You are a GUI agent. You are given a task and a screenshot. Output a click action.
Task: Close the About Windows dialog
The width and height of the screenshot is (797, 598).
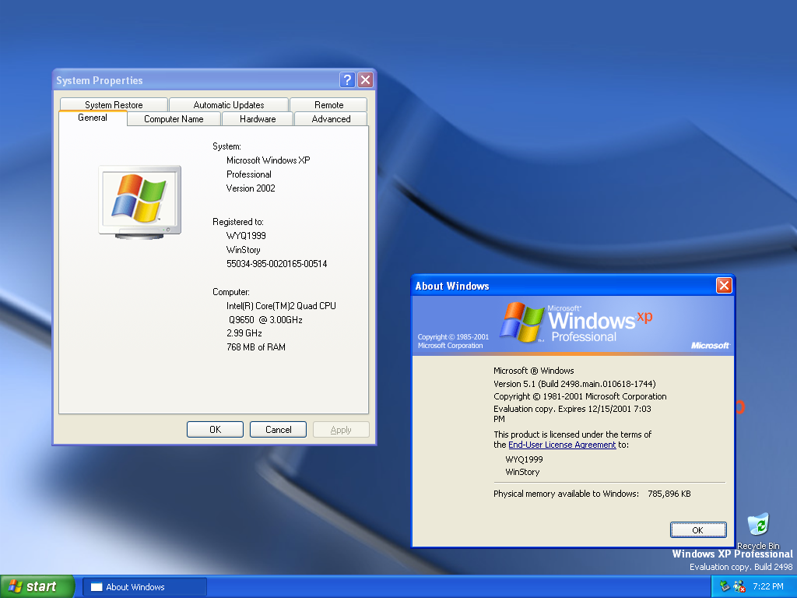(x=724, y=286)
